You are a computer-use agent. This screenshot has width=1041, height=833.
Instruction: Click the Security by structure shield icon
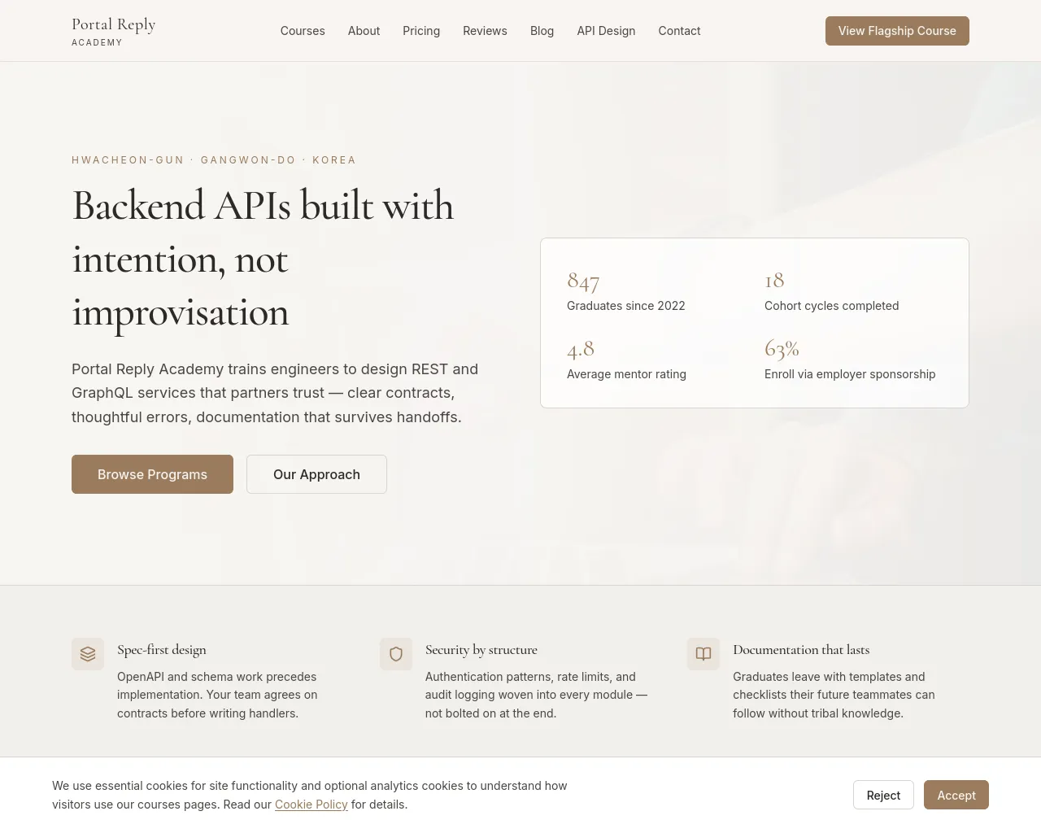tap(396, 654)
